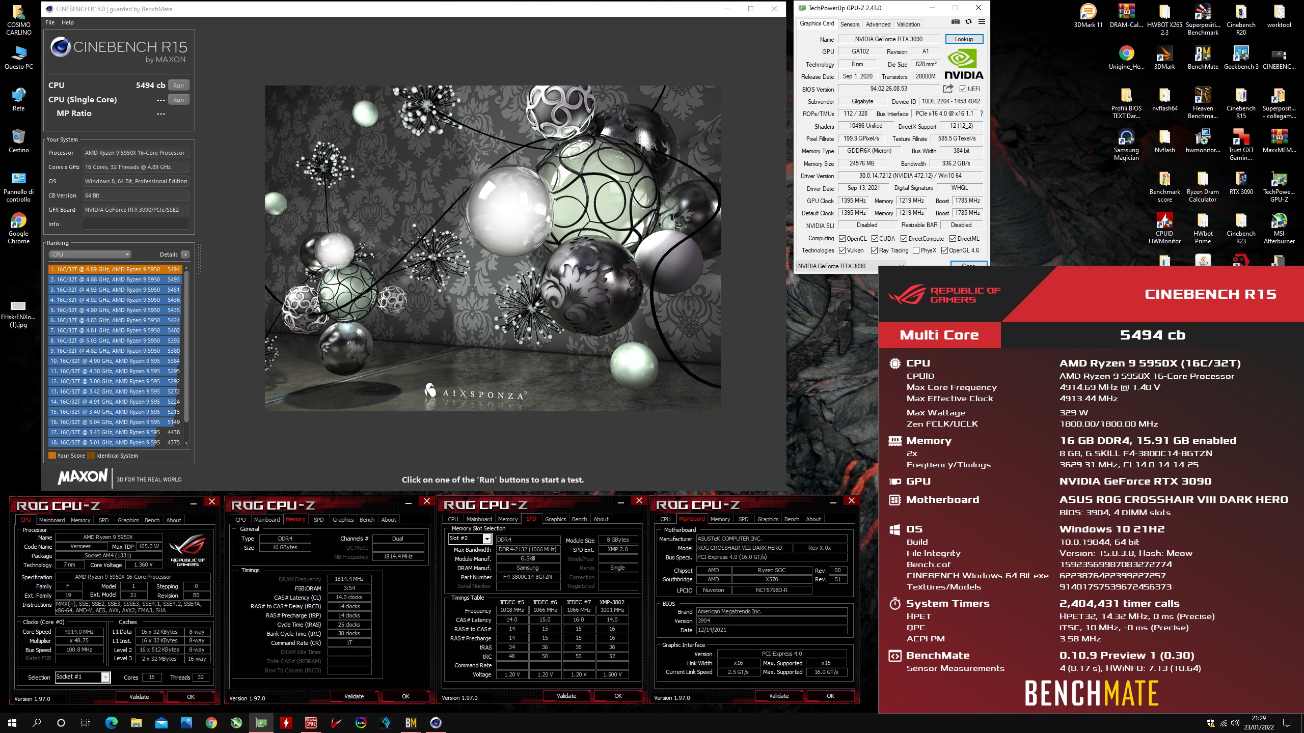Open the Samsung Magician desktop icon
This screenshot has height=733, width=1304.
(1126, 146)
